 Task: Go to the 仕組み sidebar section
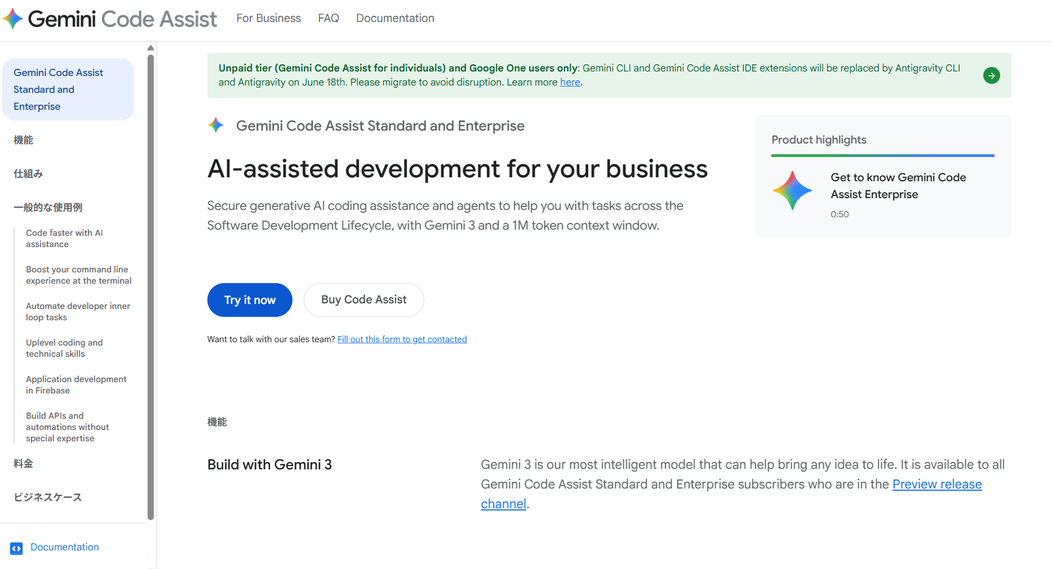point(28,174)
